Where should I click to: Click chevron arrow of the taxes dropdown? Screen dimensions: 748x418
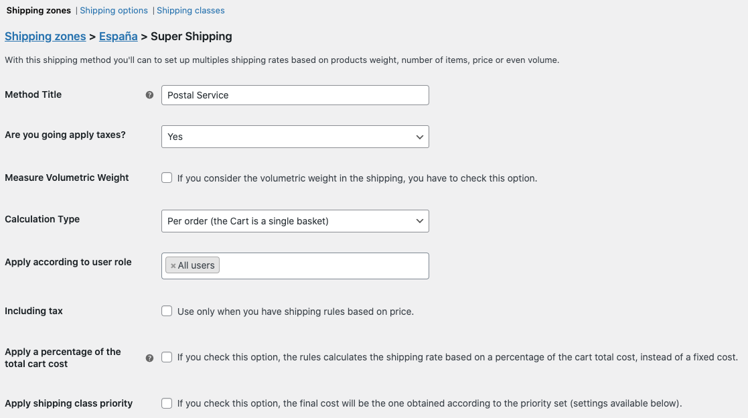[x=419, y=137]
